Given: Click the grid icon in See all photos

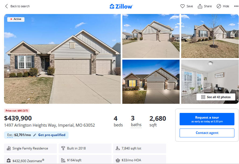Looking at the screenshot, I should [203, 97].
